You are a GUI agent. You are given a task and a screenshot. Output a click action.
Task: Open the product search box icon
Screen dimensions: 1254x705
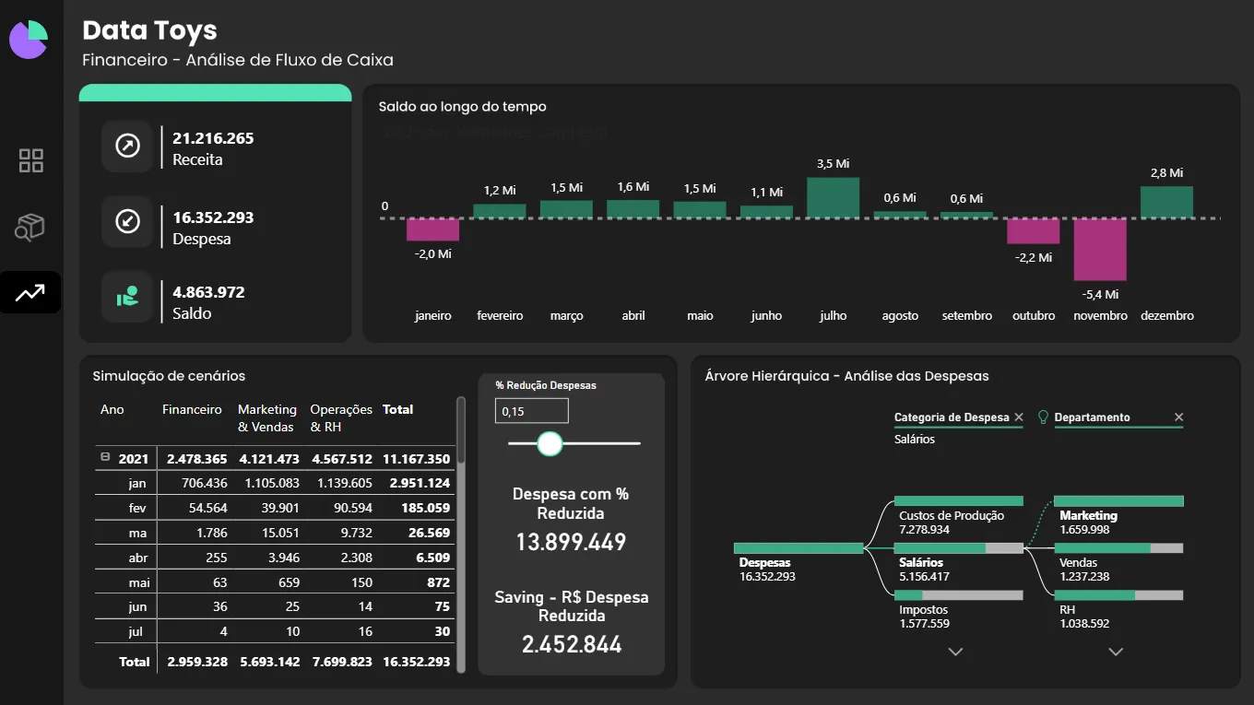(x=30, y=228)
